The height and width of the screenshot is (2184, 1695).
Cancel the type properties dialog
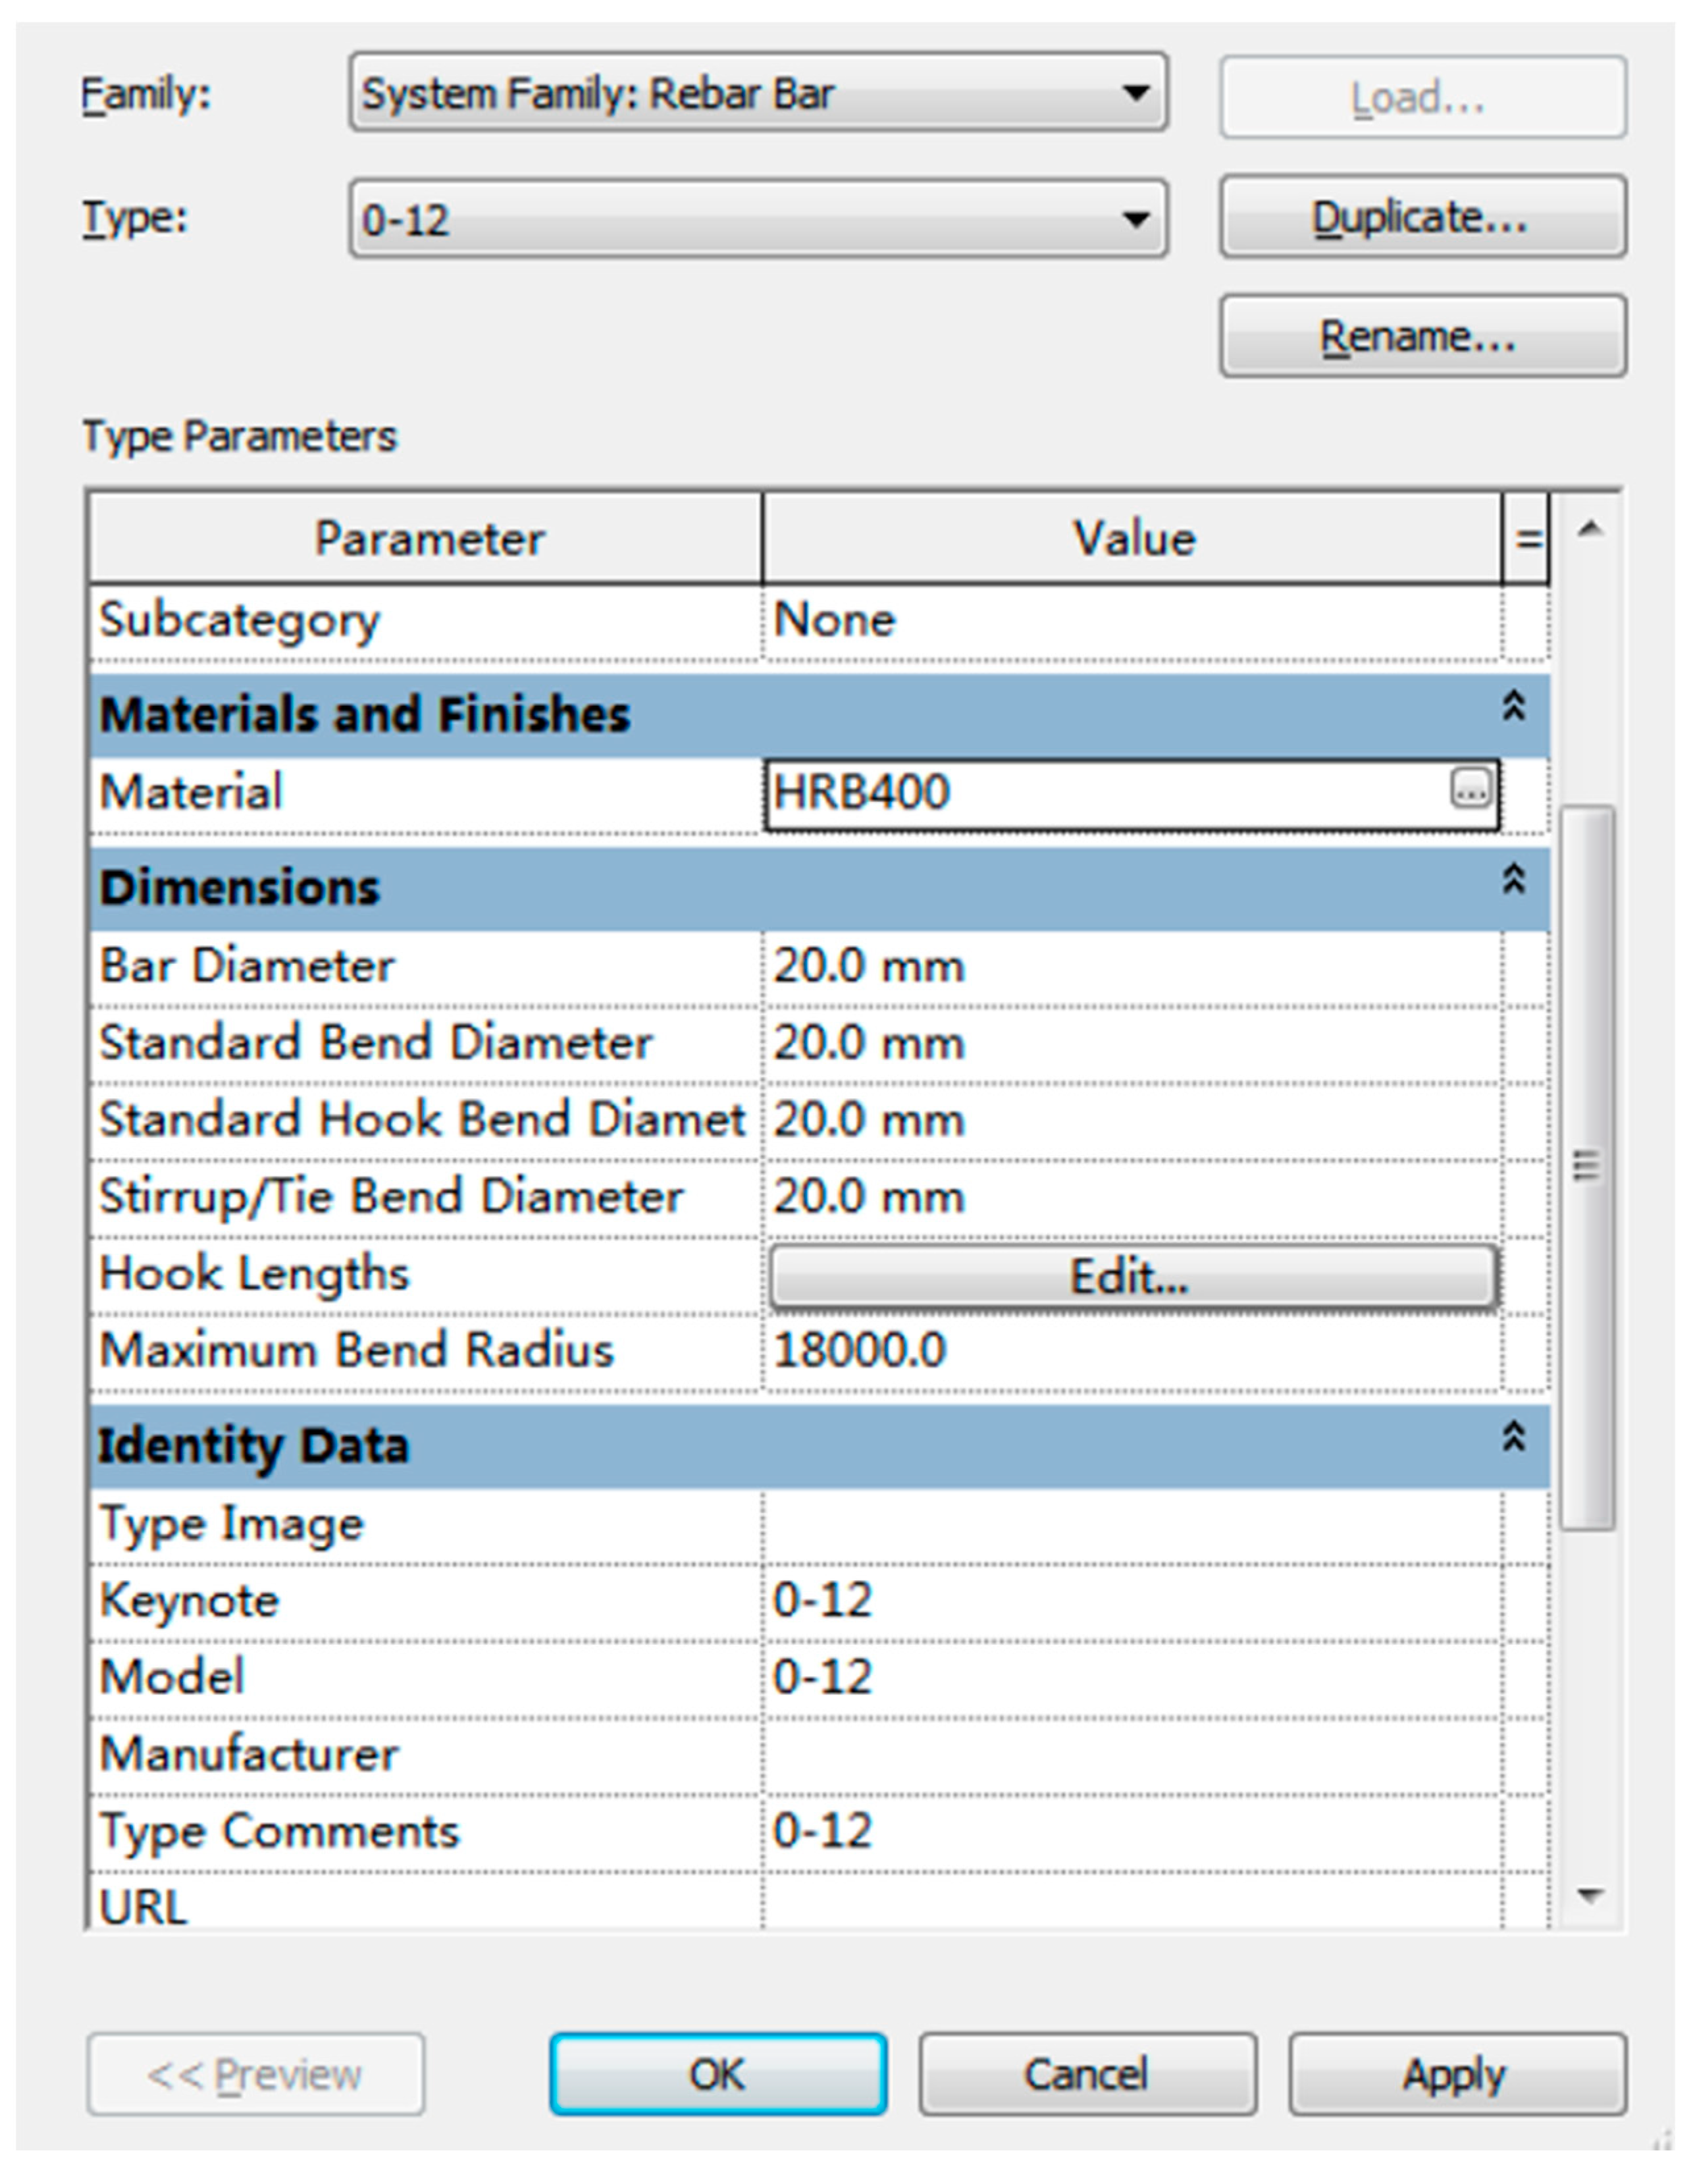pos(1086,2075)
